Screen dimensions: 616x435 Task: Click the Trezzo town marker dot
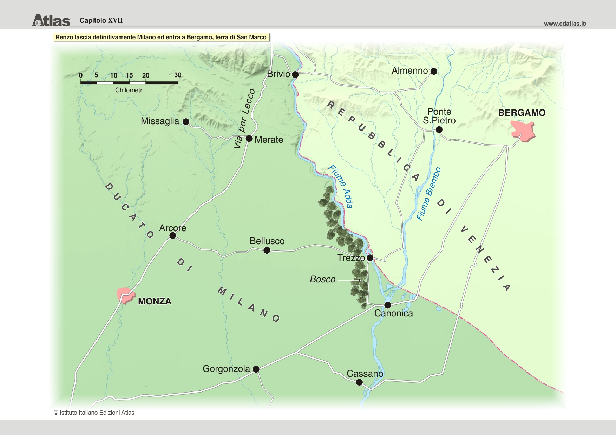(370, 258)
